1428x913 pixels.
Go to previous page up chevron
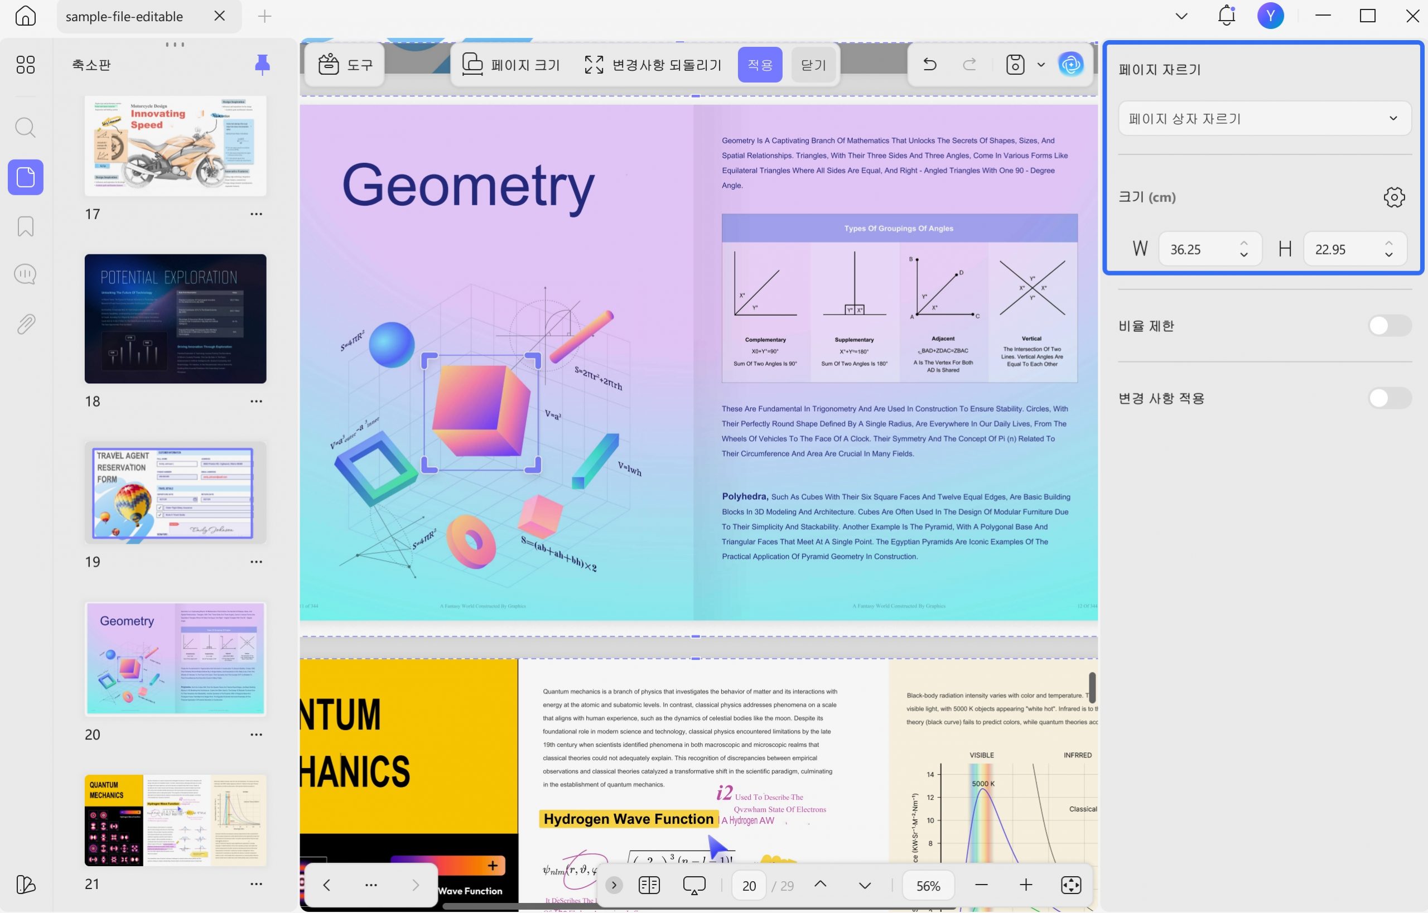[820, 885]
